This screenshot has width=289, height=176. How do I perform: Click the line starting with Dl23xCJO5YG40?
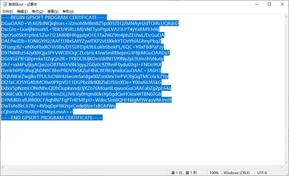tap(81, 82)
